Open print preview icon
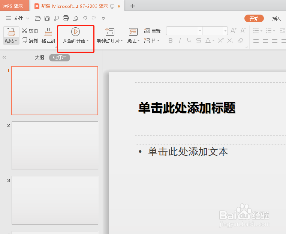 75,18
